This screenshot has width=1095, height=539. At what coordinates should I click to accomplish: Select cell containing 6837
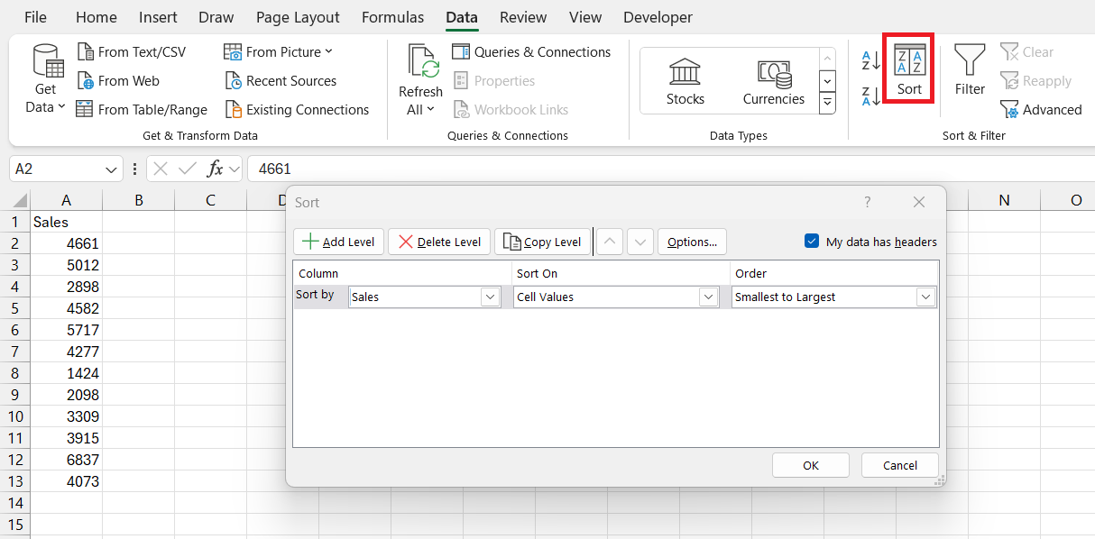coord(66,460)
